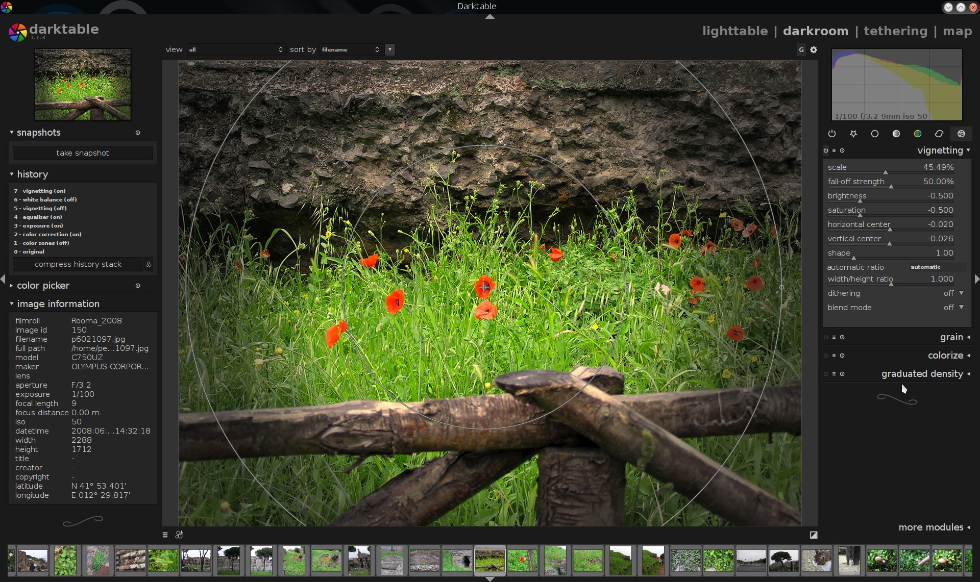Open preferences gear icon above image
The height and width of the screenshot is (582, 980).
pos(814,49)
